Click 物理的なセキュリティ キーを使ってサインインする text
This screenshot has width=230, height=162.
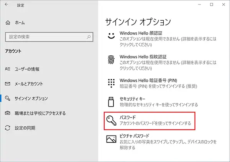159,105
